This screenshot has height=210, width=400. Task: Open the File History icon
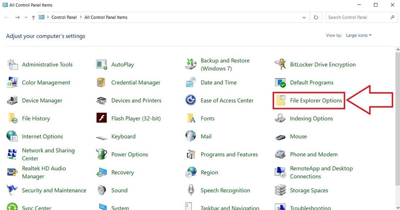click(x=13, y=118)
